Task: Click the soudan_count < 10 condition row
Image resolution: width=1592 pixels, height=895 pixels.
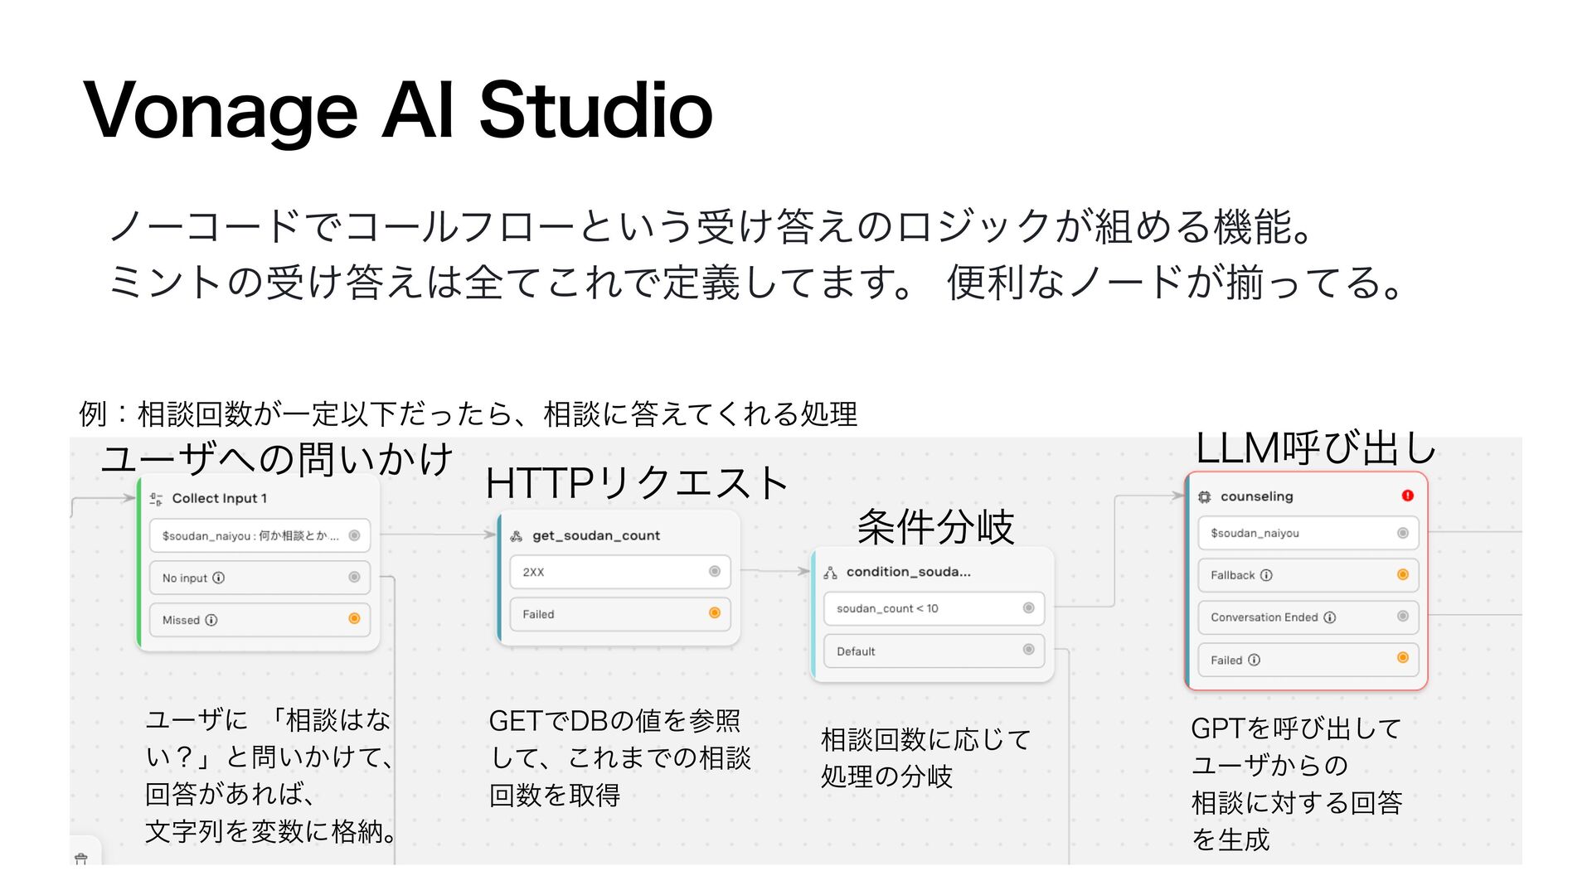Action: pyautogui.click(x=934, y=608)
